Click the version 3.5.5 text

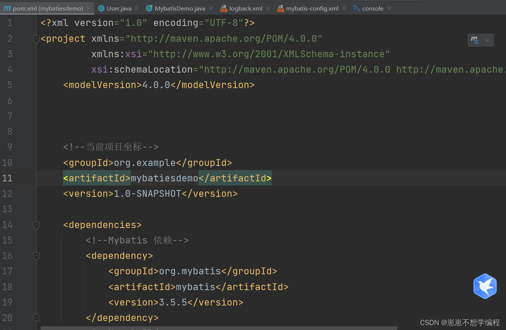[x=173, y=302]
